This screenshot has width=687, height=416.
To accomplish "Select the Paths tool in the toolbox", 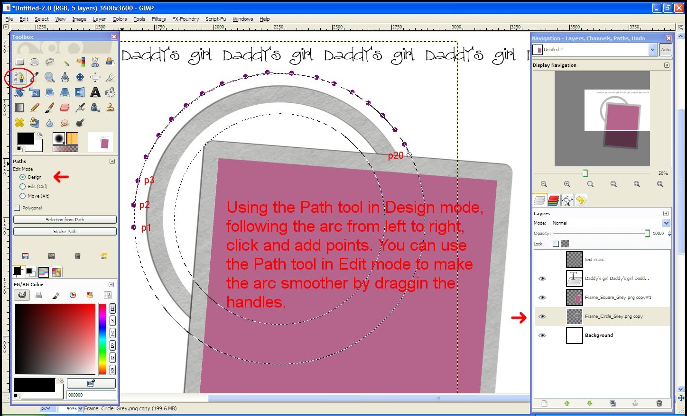I will 19,77.
